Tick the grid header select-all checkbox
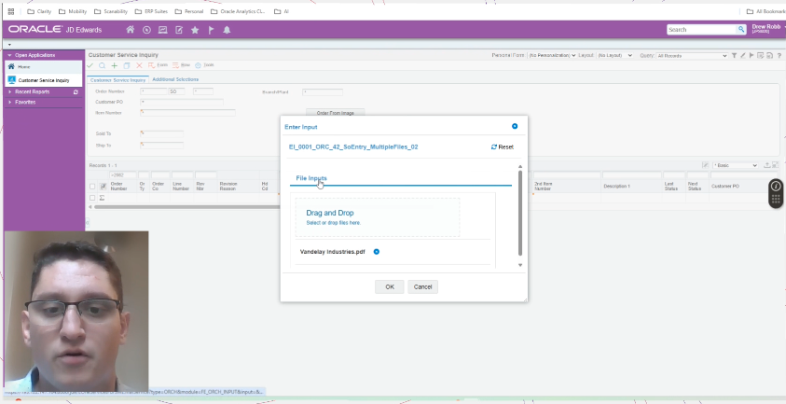The height and width of the screenshot is (404, 786). click(91, 187)
